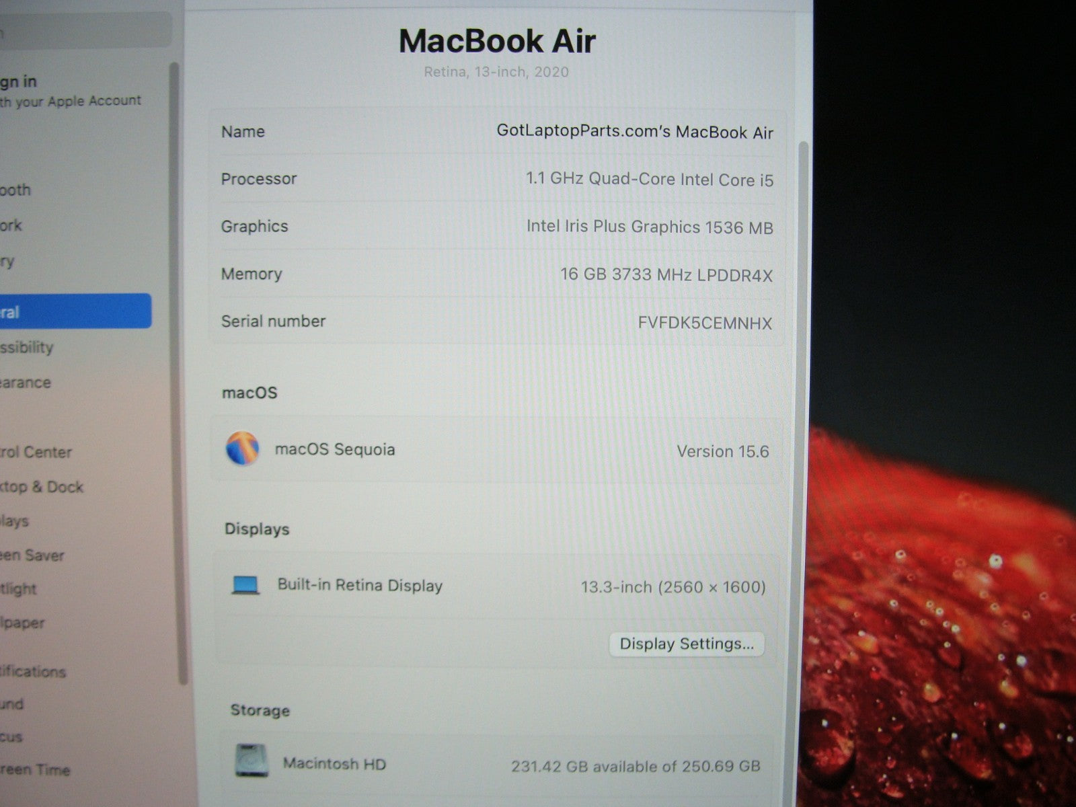Click the Built-in Retina Display laptop icon
The width and height of the screenshot is (1076, 807).
(245, 585)
